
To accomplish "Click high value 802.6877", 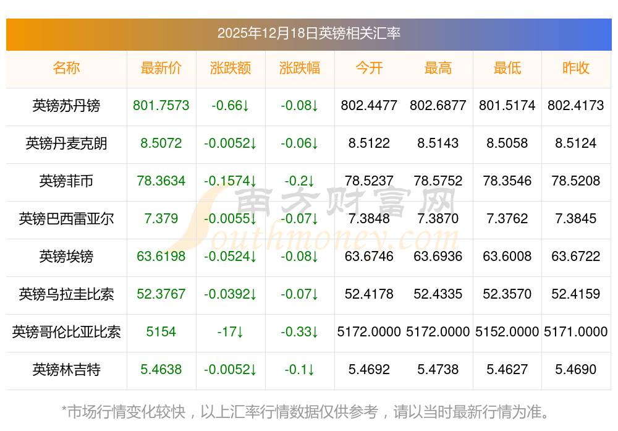I will tap(438, 106).
